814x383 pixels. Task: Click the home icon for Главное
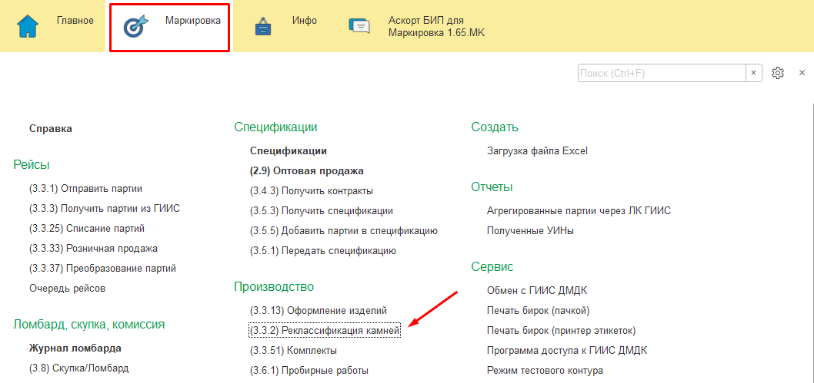pyautogui.click(x=28, y=27)
